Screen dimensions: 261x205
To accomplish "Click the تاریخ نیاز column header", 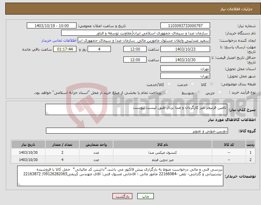I will (x=28, y=144).
